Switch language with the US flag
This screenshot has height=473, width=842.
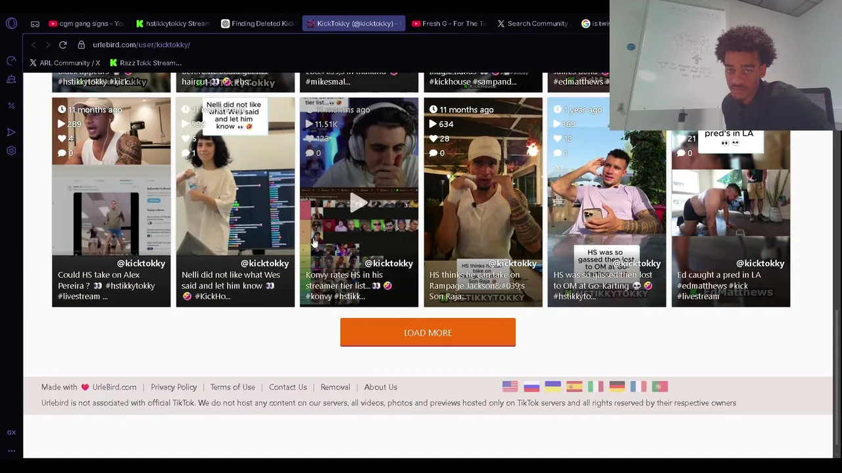tap(510, 387)
